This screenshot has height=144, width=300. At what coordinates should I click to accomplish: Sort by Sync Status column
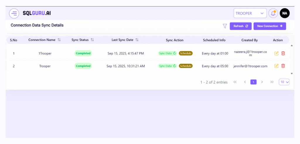[x=92, y=40]
